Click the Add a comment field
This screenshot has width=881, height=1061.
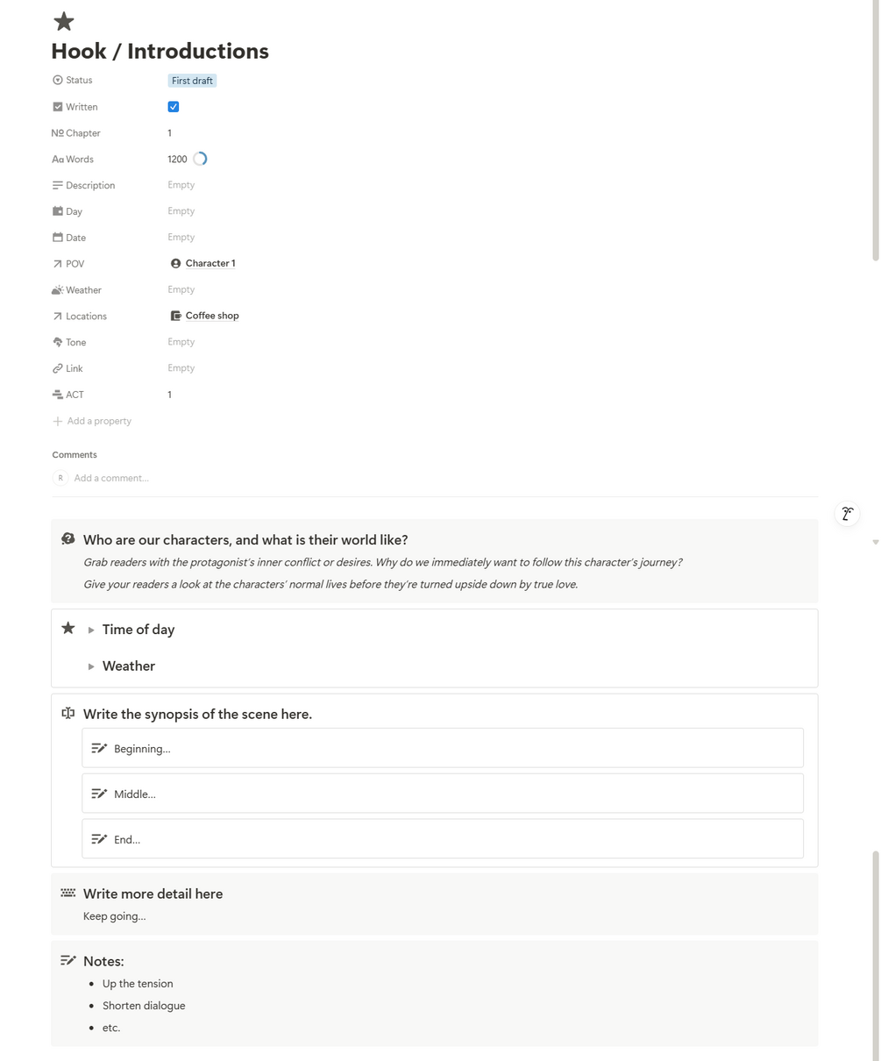click(x=111, y=478)
